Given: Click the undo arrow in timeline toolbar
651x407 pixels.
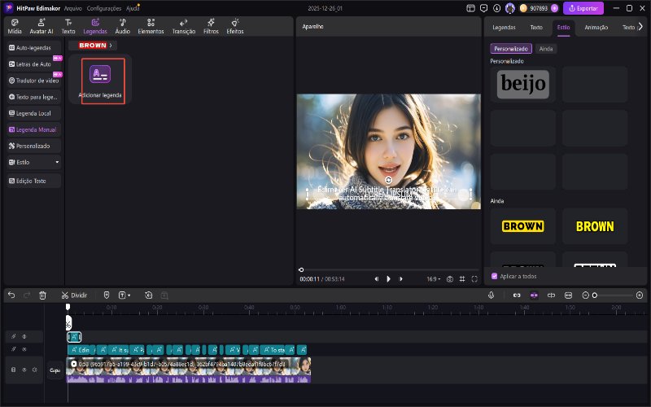Looking at the screenshot, I should pos(11,295).
